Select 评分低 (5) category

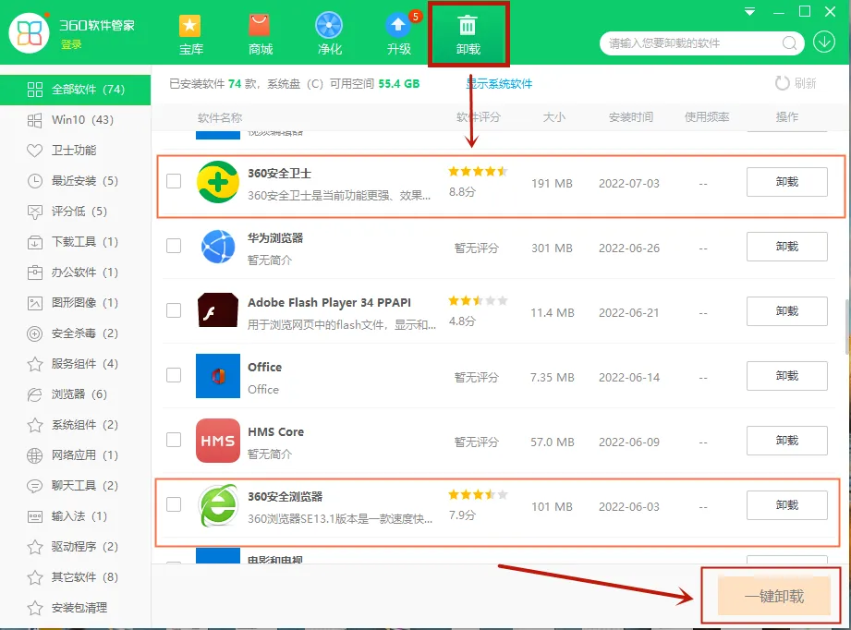click(76, 212)
